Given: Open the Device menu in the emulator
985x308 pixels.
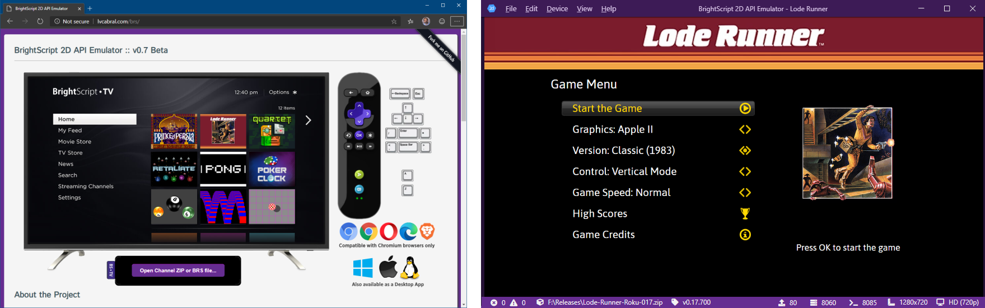Looking at the screenshot, I should (x=557, y=8).
